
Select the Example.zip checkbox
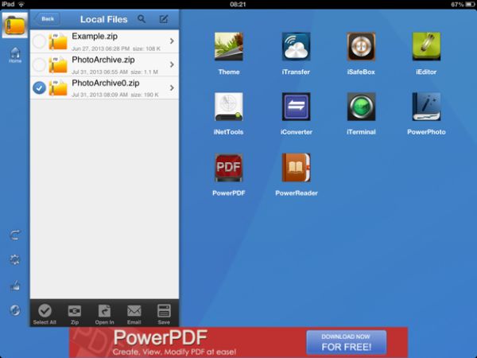[x=39, y=41]
